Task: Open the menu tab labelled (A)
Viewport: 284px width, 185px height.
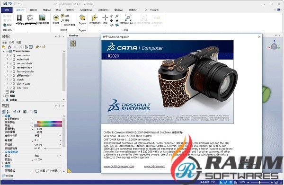Action: coord(47,10)
